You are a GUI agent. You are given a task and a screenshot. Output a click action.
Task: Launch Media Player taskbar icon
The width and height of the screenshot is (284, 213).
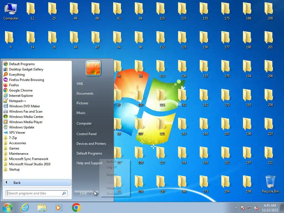pyautogui.click(x=59, y=207)
